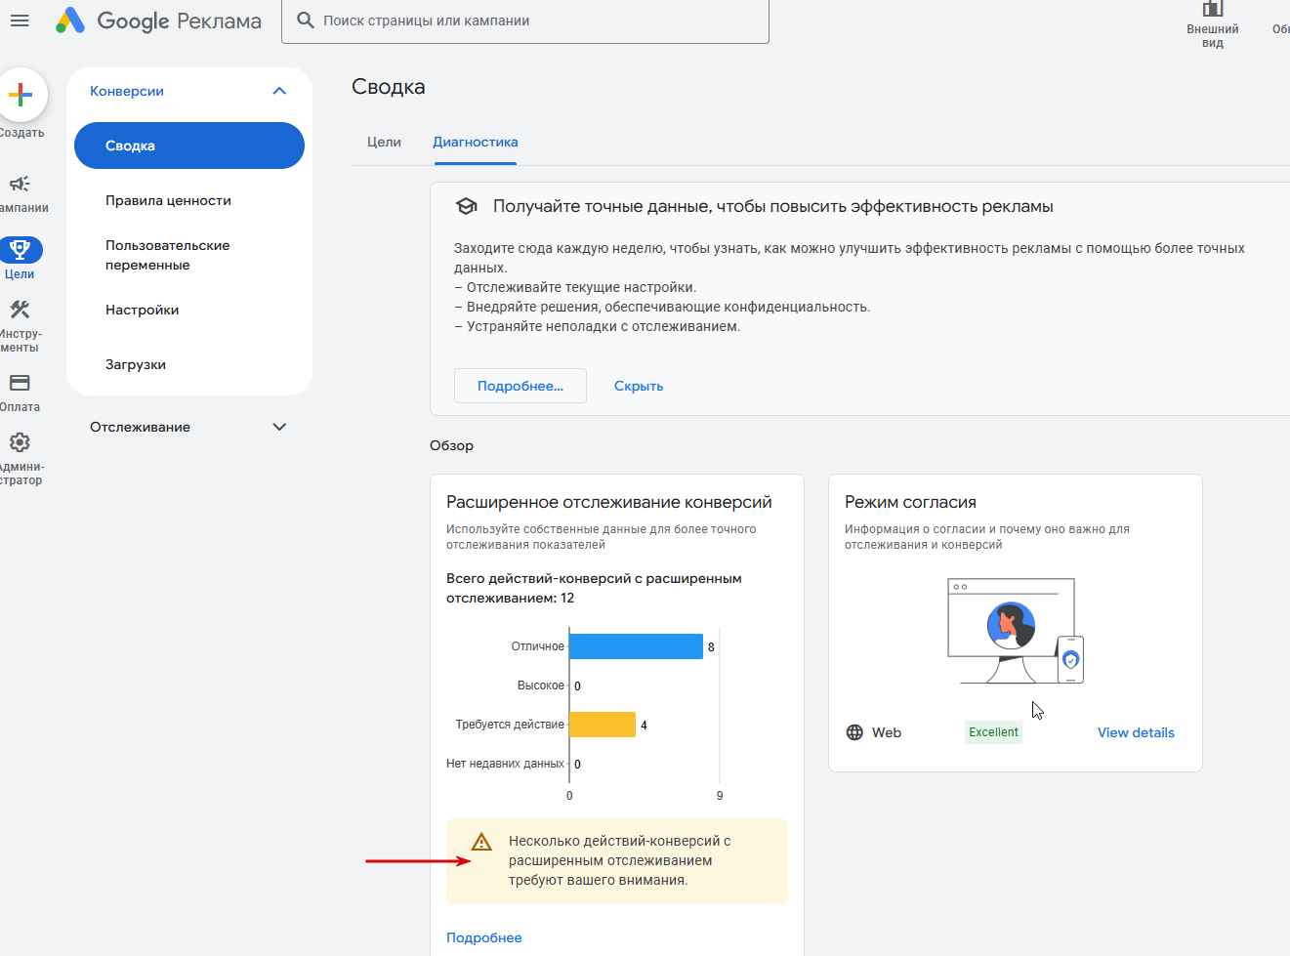1290x956 pixels.
Task: Click the yellow Требуется действие bar
Action: (603, 725)
